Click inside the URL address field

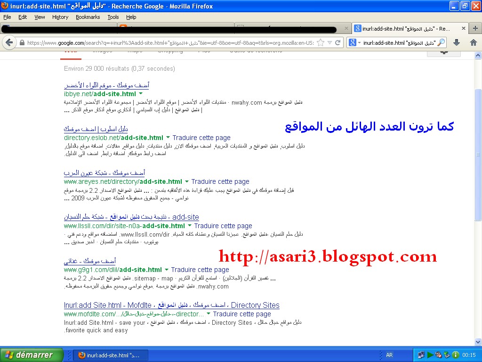[x=170, y=43]
